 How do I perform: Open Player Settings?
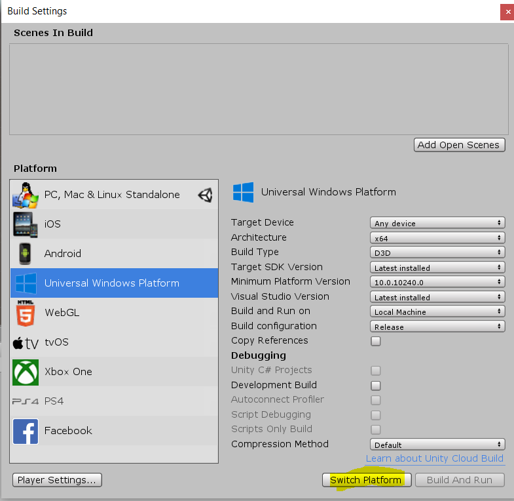(x=57, y=480)
